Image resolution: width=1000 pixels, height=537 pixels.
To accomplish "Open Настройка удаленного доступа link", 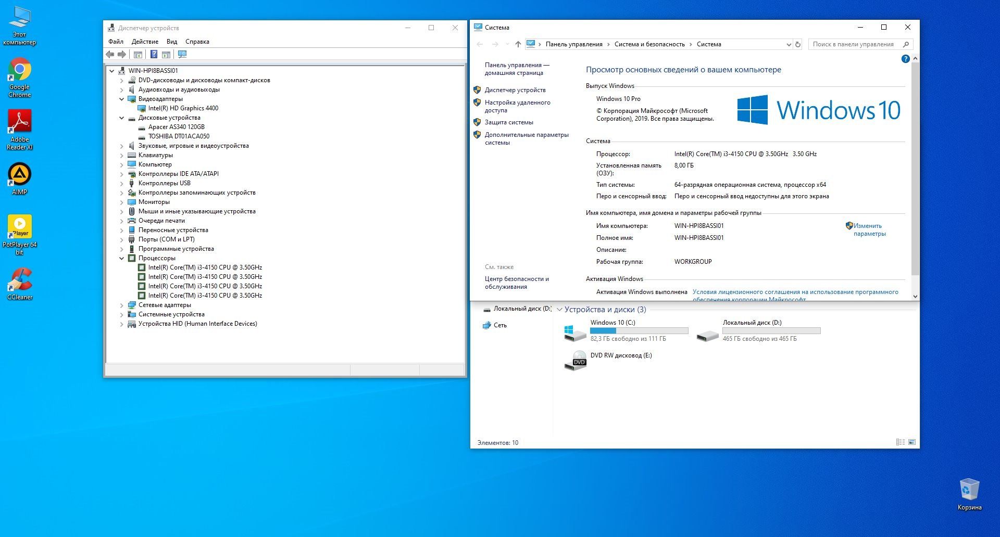I will coord(517,106).
